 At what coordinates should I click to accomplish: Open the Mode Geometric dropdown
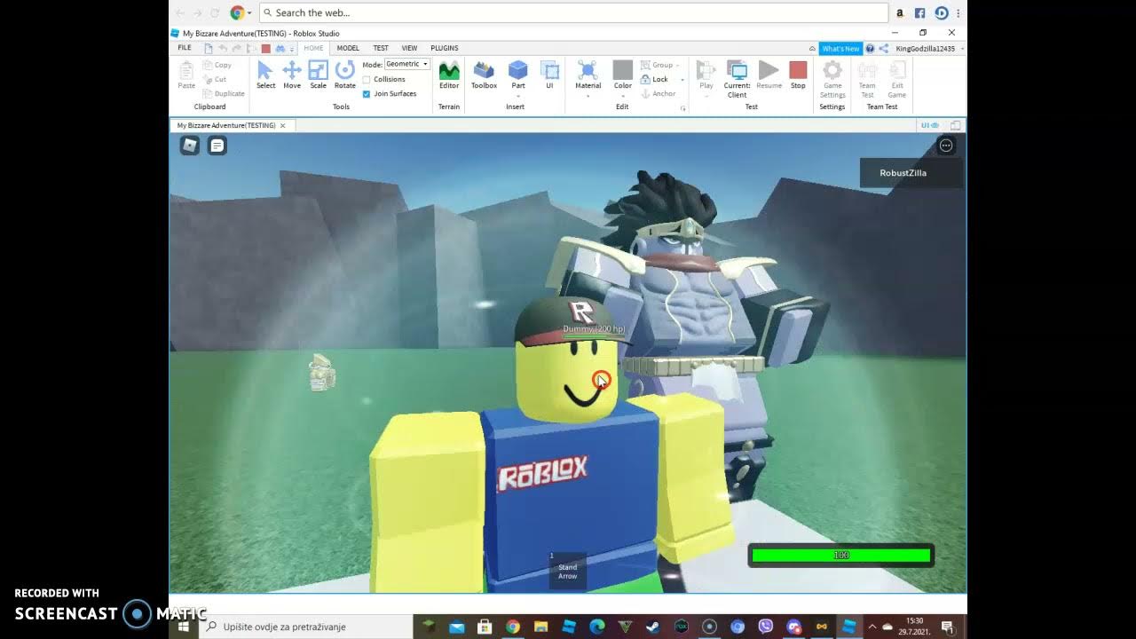tap(407, 64)
